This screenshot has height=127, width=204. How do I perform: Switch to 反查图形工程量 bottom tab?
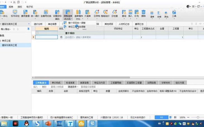pyautogui.click(x=134, y=83)
